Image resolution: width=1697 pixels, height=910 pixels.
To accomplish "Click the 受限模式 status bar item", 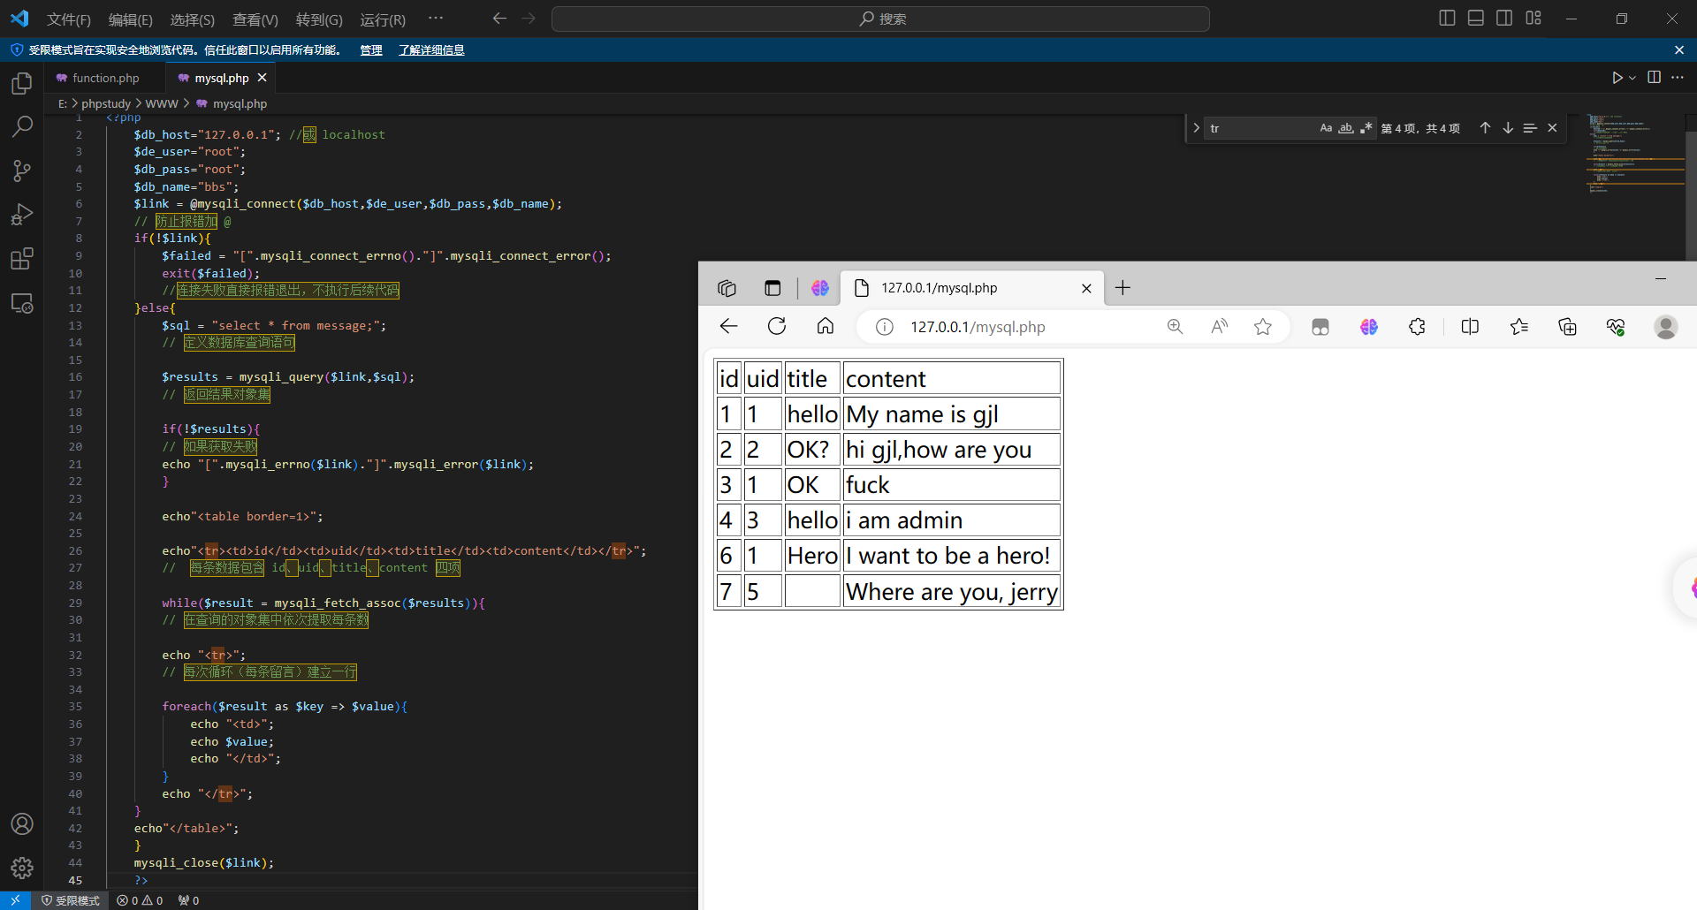I will [71, 900].
